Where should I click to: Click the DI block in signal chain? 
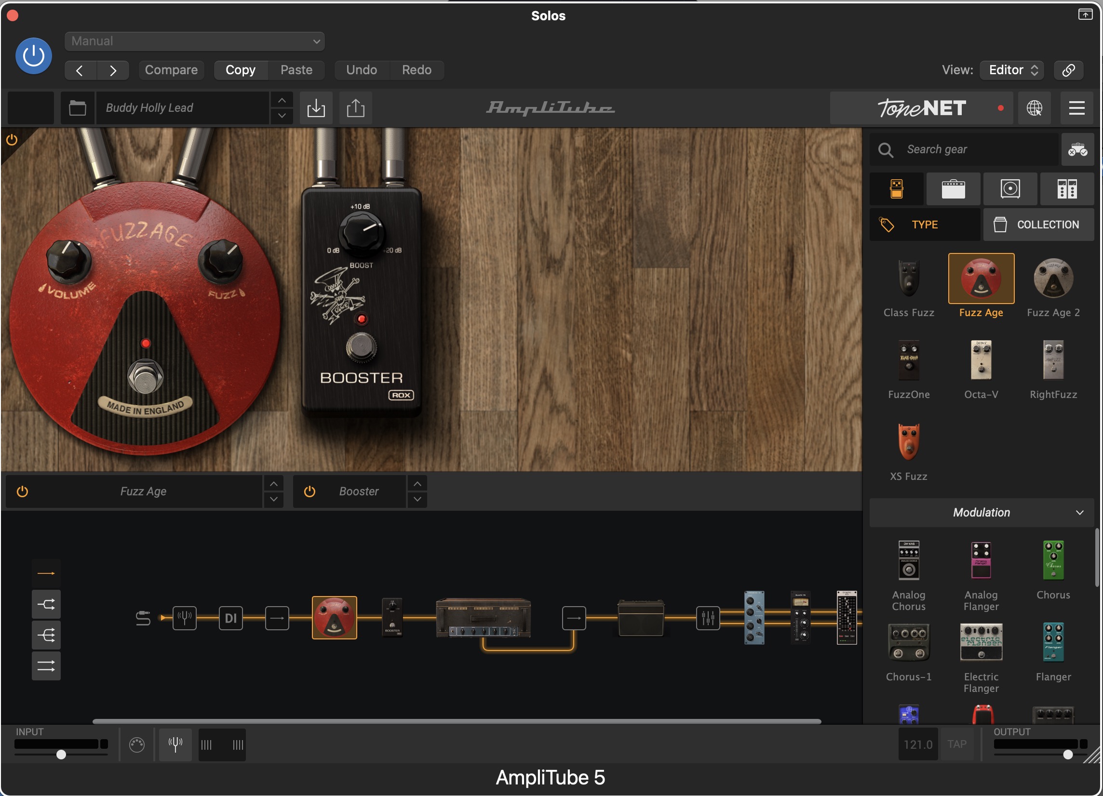(230, 618)
